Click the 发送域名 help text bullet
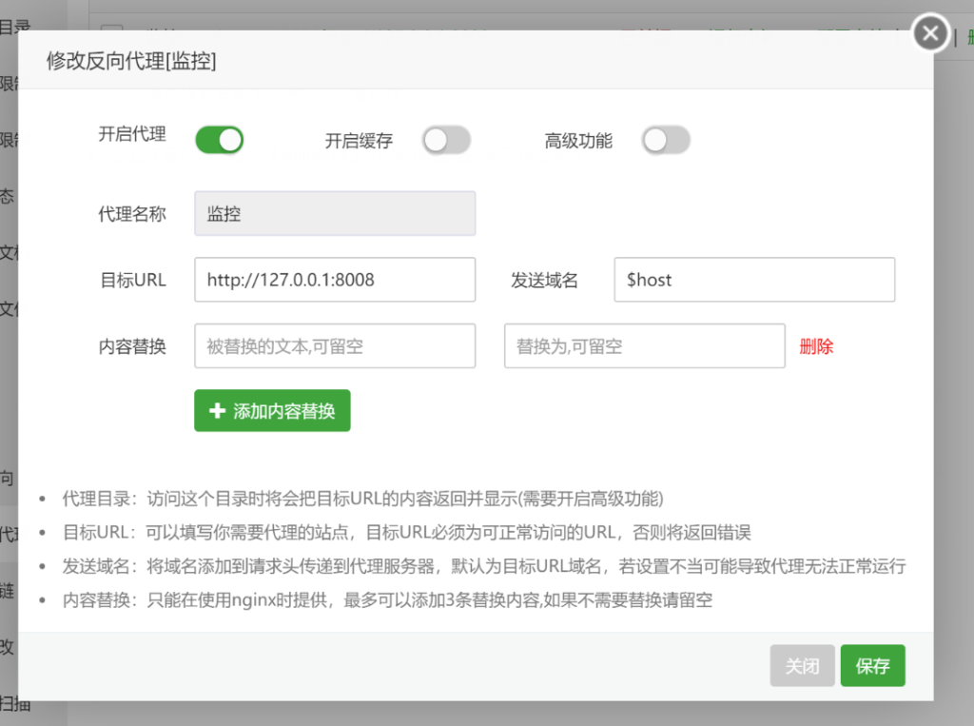This screenshot has height=726, width=974. coord(483,566)
